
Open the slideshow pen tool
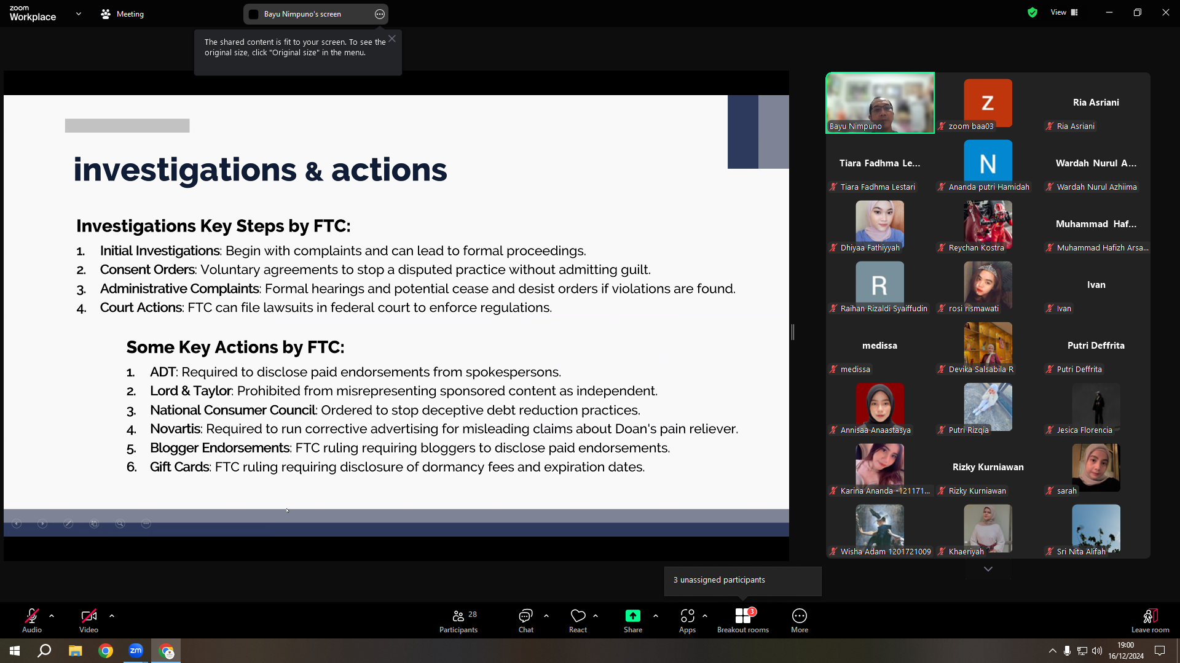point(68,524)
